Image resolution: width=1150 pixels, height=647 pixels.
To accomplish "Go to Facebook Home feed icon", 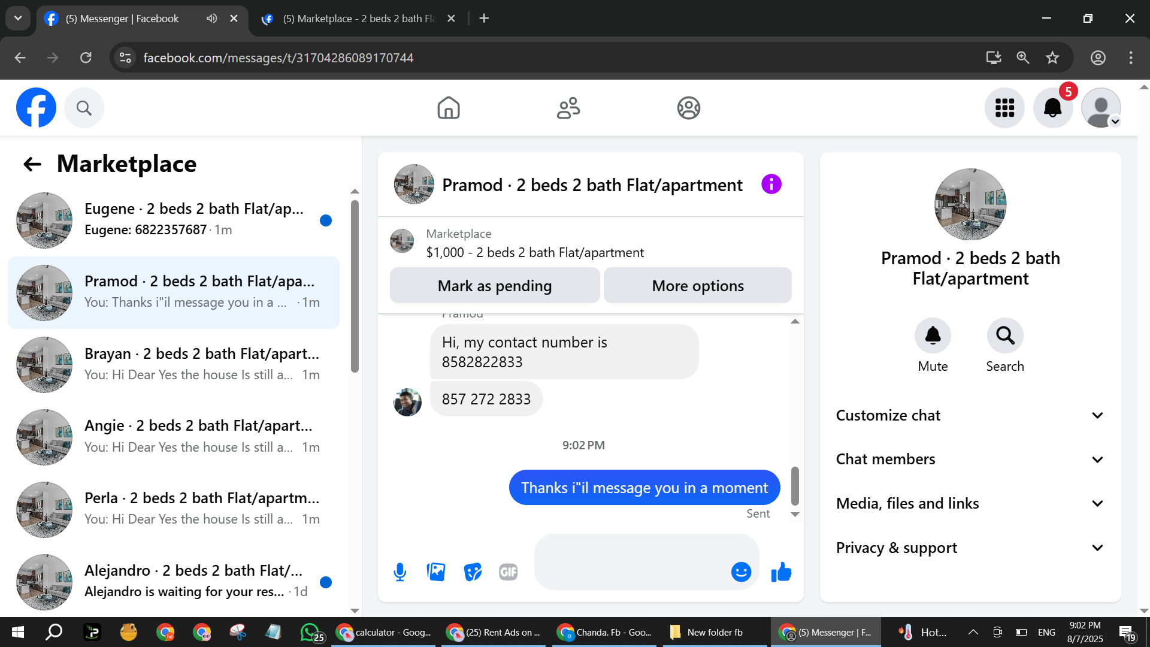I will [x=449, y=108].
